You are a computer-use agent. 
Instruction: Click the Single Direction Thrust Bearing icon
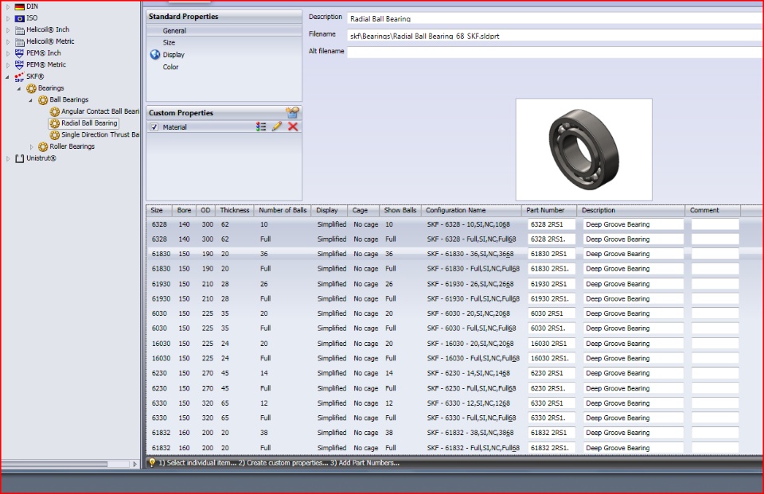tap(55, 135)
